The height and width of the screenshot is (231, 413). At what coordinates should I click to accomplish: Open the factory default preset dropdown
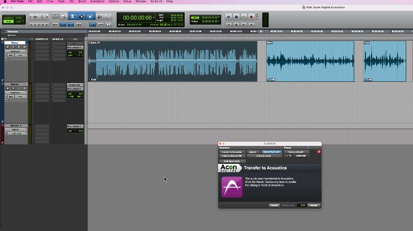(x=296, y=152)
